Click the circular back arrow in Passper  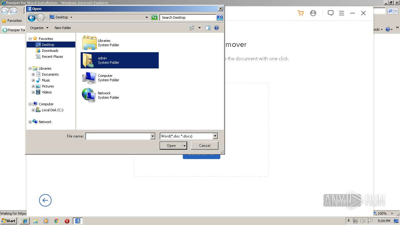(45, 200)
